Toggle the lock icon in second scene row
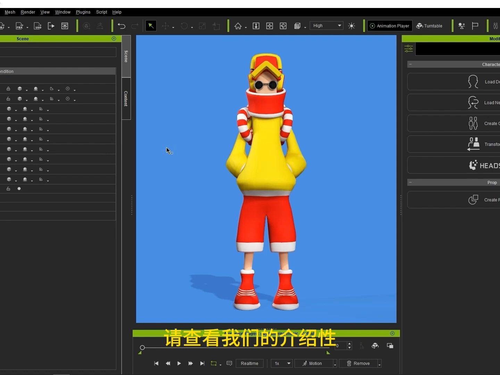 [8, 99]
